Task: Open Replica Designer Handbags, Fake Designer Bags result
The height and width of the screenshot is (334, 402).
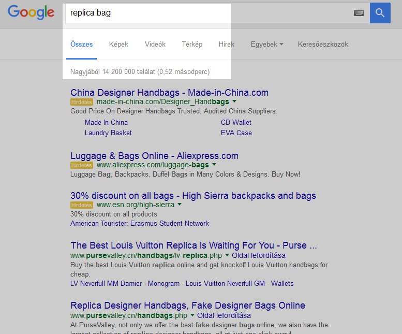Action: coord(188,306)
